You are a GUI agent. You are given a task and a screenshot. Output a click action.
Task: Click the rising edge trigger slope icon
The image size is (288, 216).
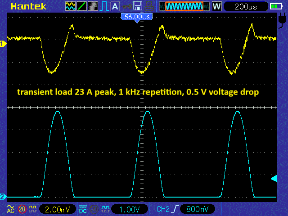click(x=176, y=209)
